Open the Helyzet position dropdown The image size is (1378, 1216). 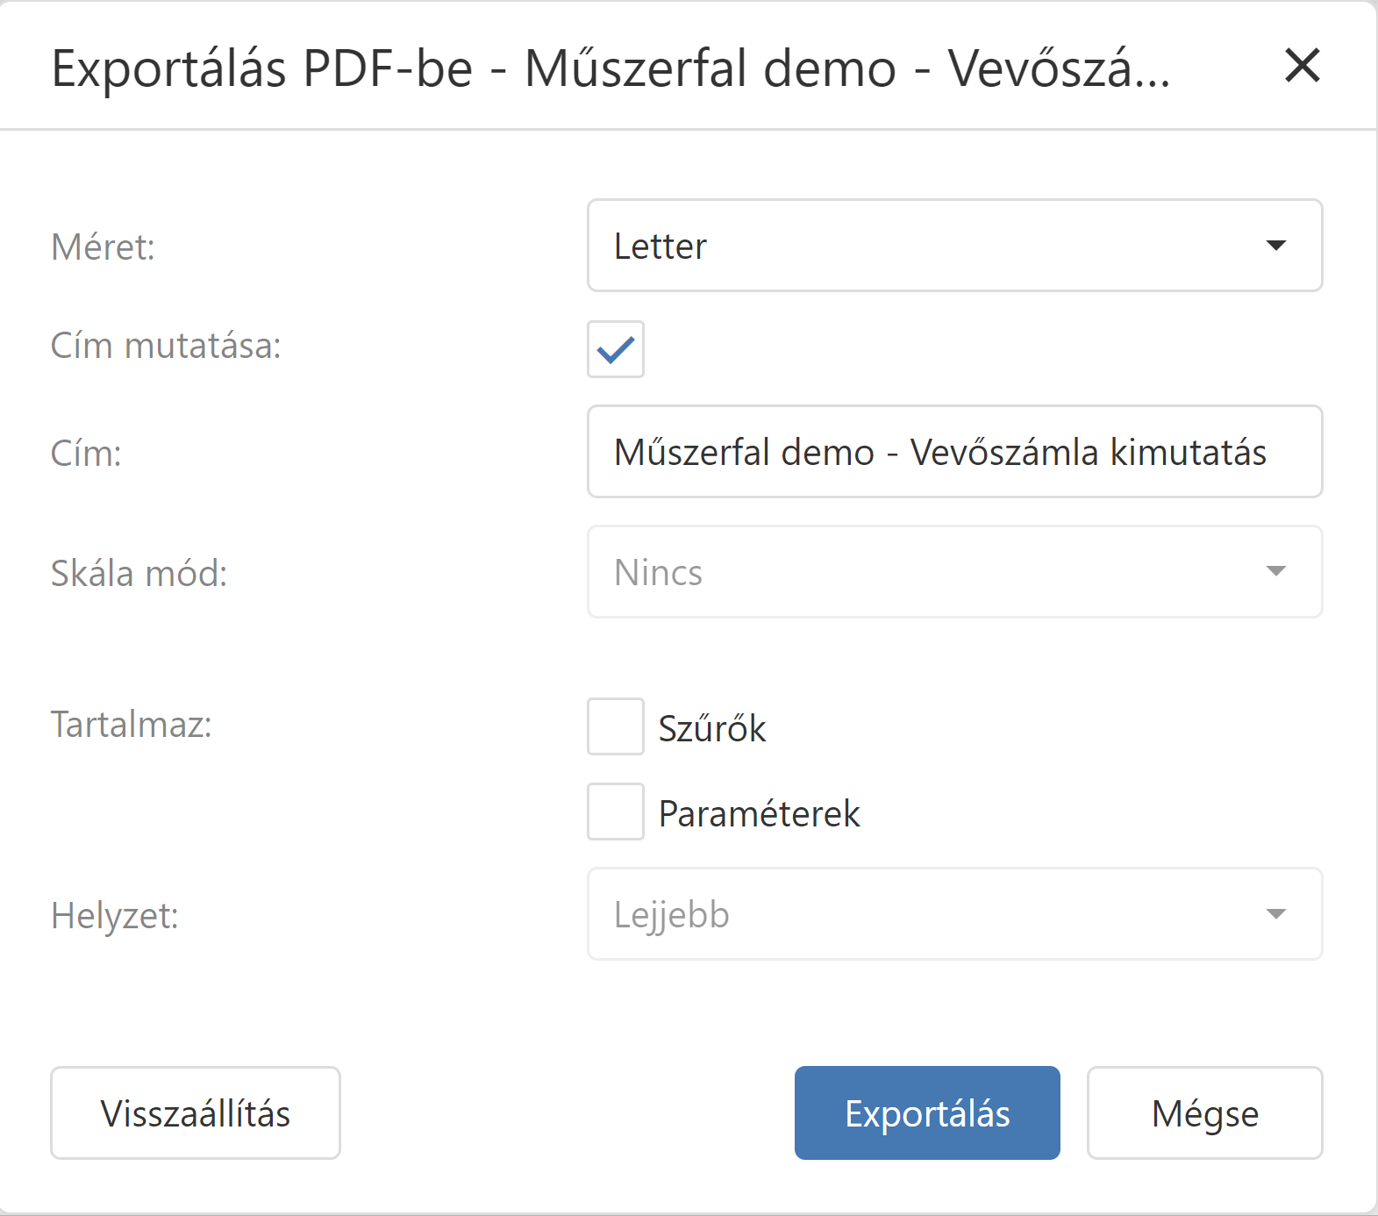coord(953,914)
